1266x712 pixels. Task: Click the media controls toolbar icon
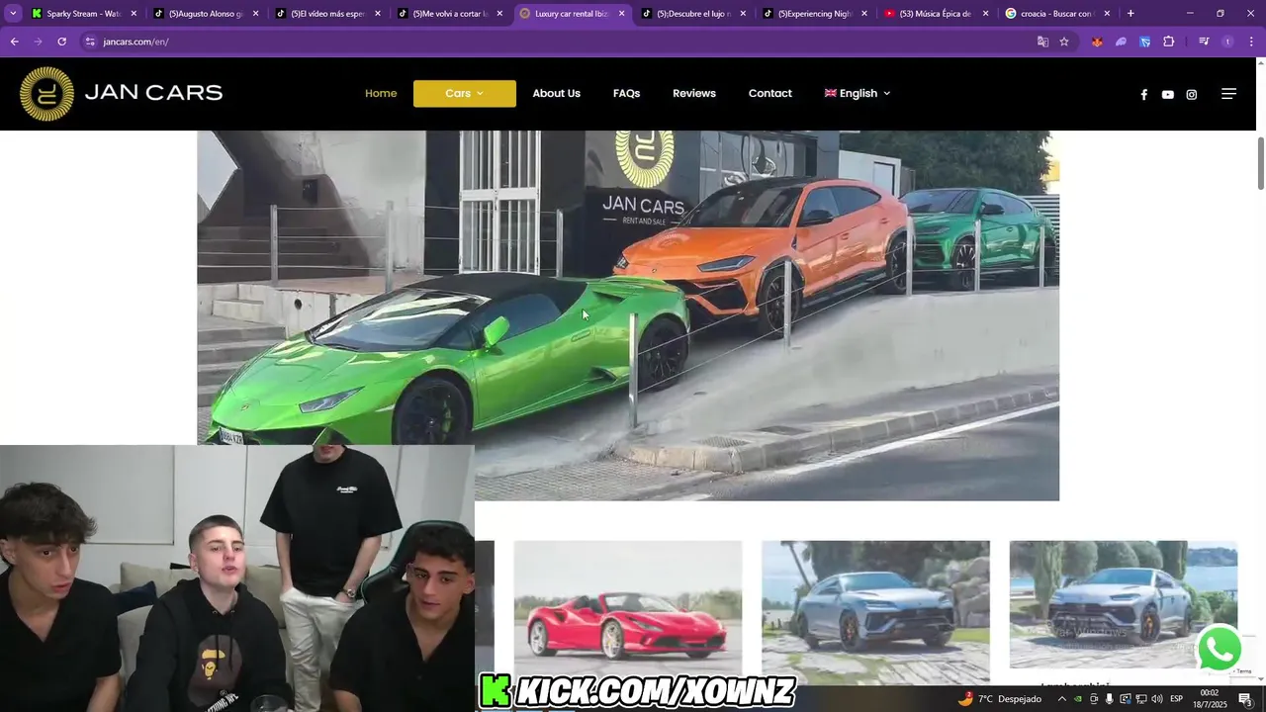tap(1204, 42)
